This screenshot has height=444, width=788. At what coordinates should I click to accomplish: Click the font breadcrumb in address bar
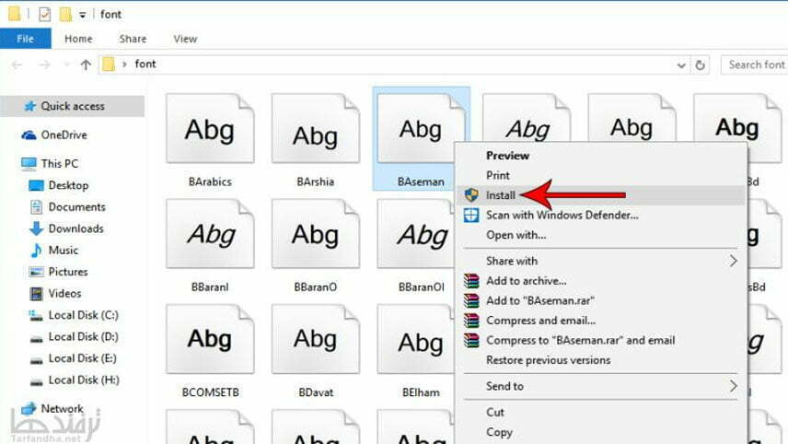coord(145,64)
